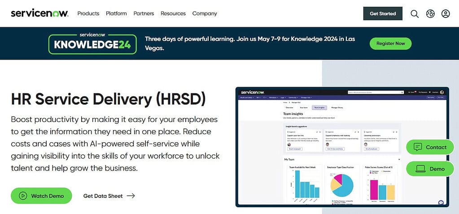
Task: Click the play icon on Watch Demo
Action: pyautogui.click(x=22, y=196)
